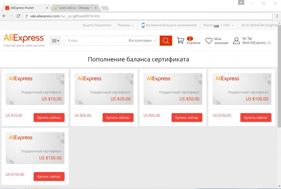Expand the Все категории dropdown
The height and width of the screenshot is (189, 281).
click(x=142, y=41)
